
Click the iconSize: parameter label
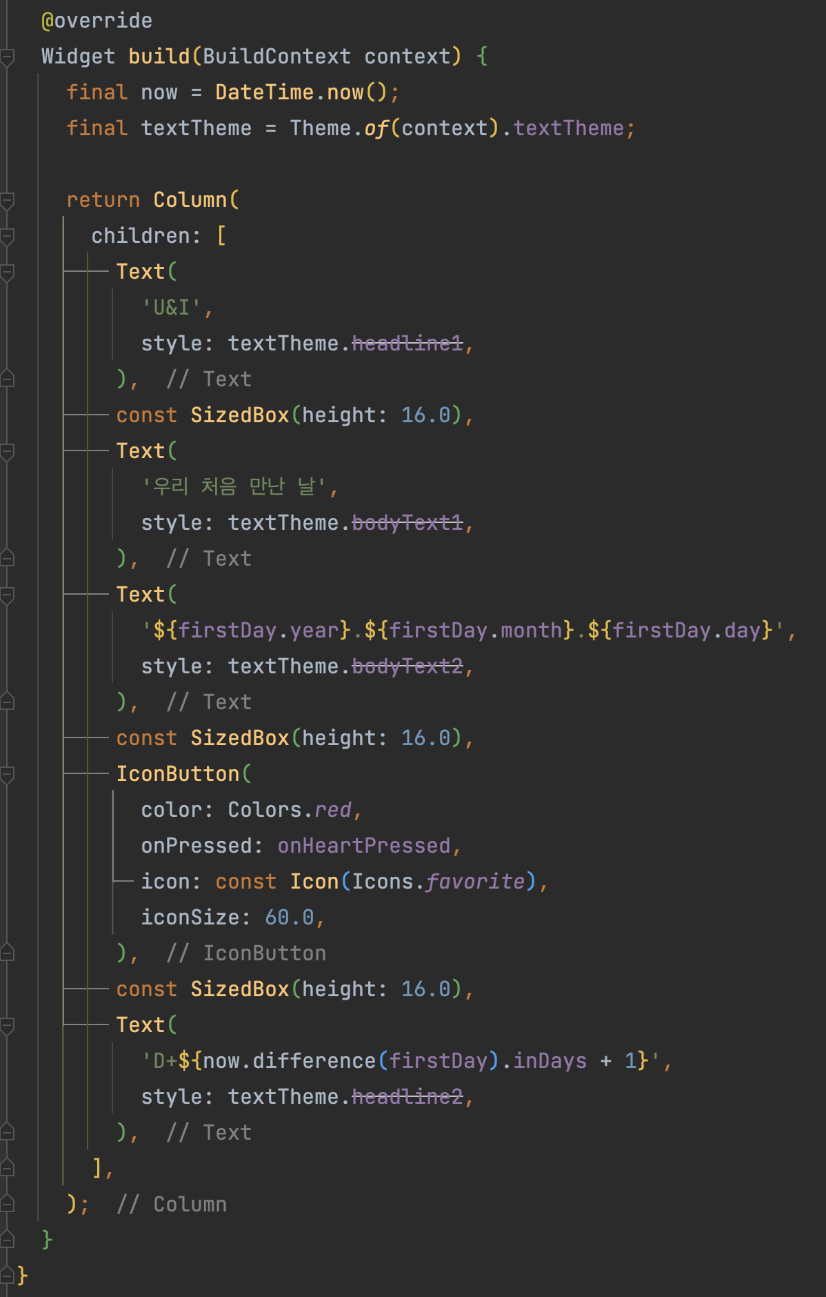coord(196,918)
